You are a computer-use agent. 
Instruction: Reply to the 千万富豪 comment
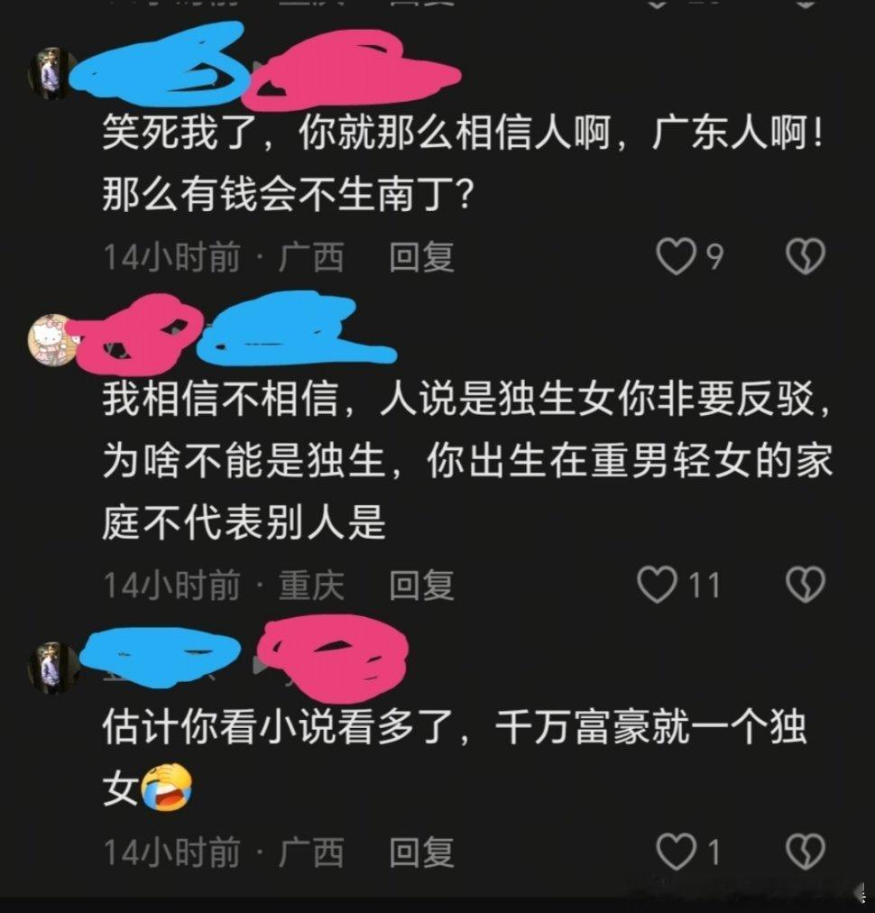(x=422, y=853)
